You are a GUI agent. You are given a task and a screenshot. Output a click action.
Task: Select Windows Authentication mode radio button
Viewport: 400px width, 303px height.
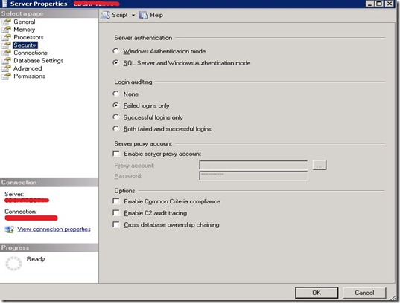(x=115, y=51)
